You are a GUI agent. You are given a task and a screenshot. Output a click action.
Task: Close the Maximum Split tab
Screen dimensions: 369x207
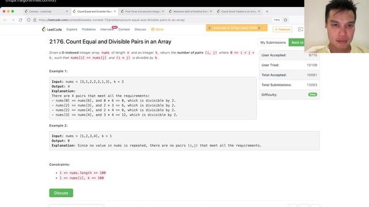point(211,11)
